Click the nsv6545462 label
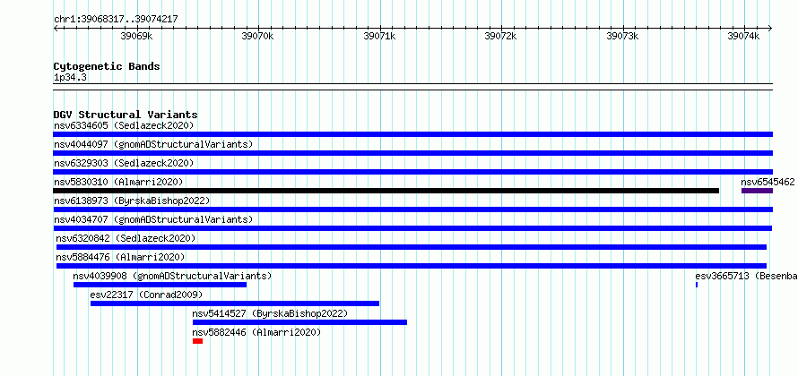This screenshot has width=798, height=376. (768, 182)
